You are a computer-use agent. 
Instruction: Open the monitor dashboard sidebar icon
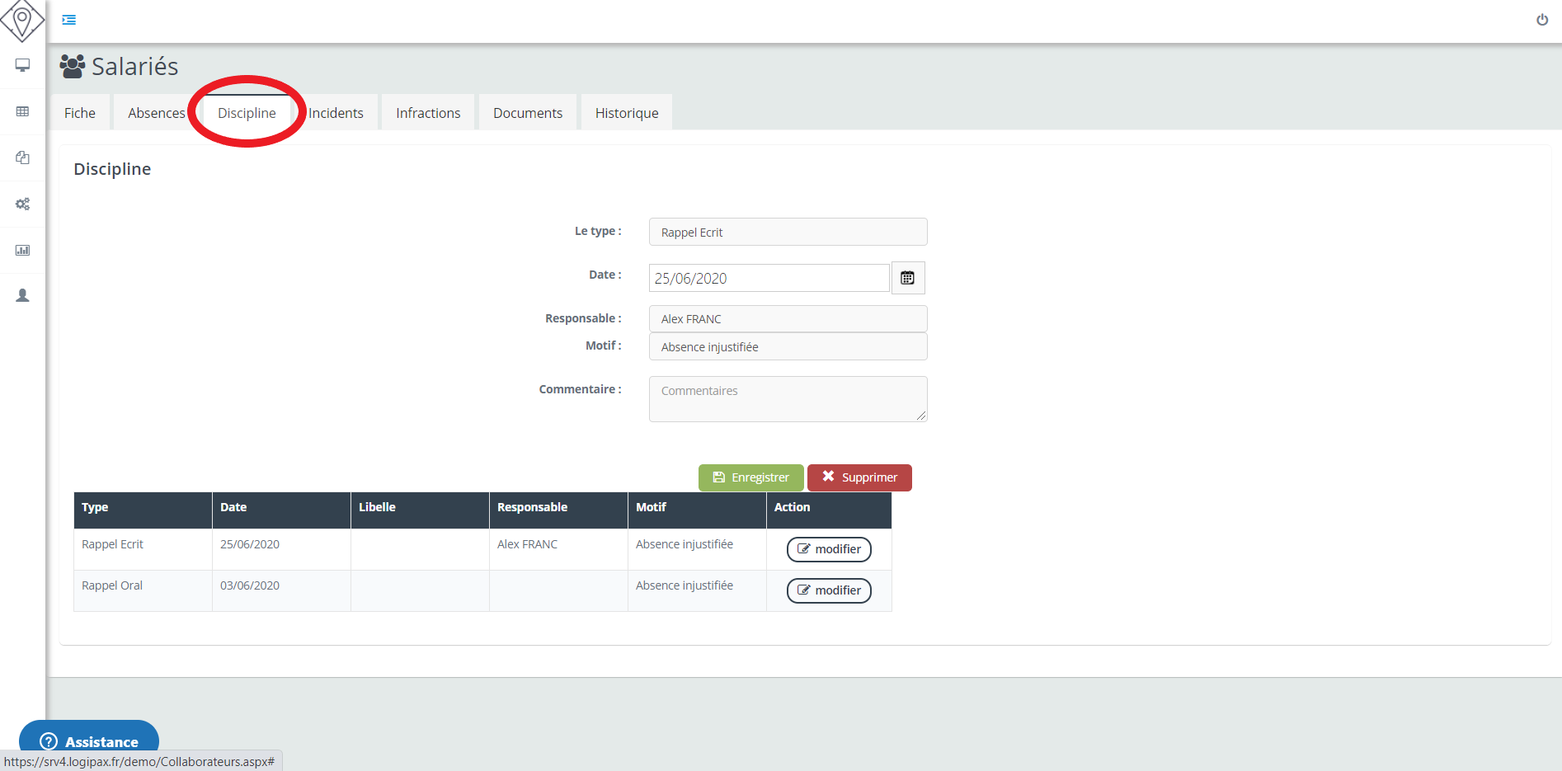(x=23, y=65)
